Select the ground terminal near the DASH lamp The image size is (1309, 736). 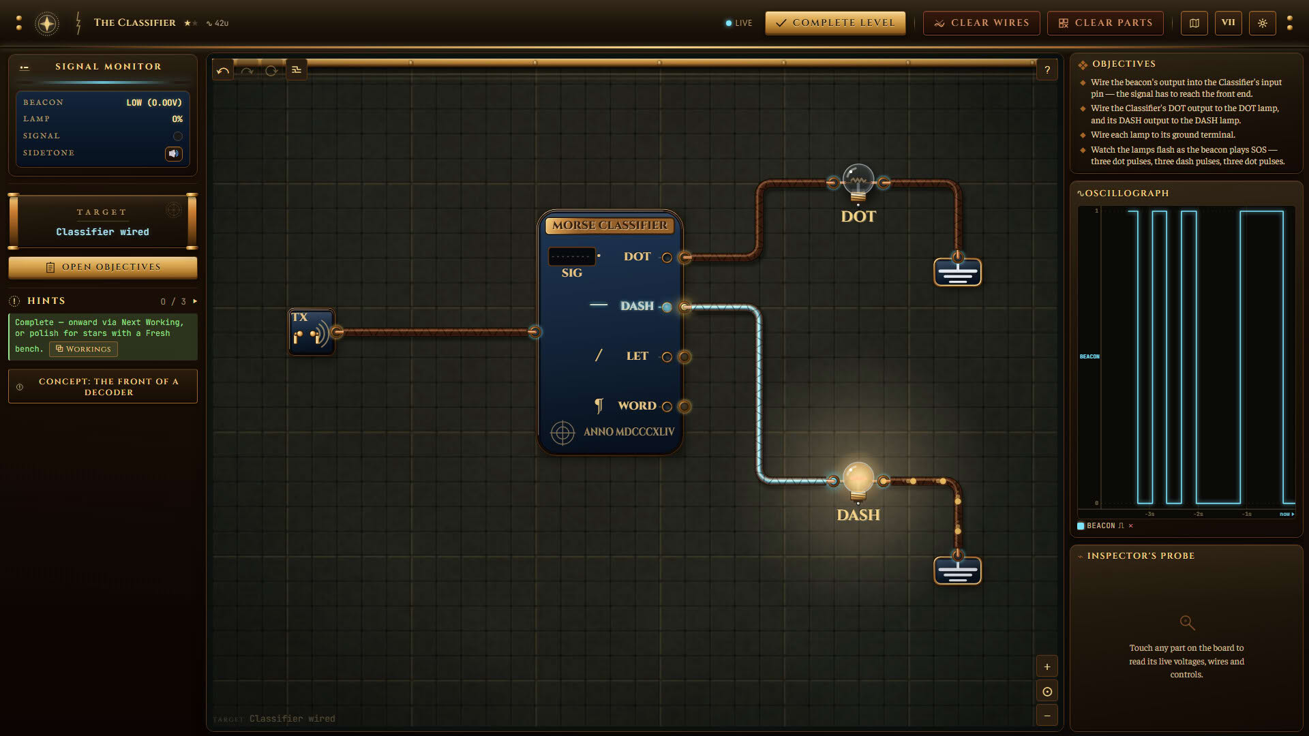click(958, 570)
